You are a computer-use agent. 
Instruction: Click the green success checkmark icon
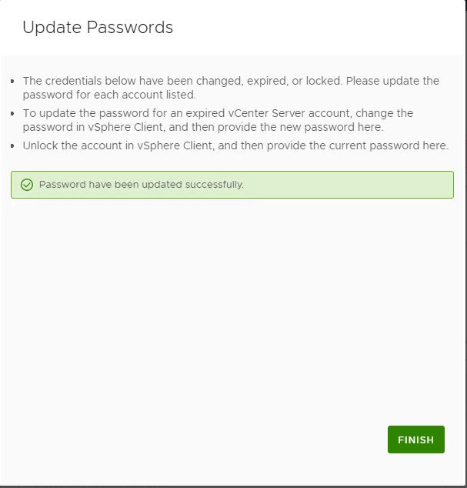(27, 185)
